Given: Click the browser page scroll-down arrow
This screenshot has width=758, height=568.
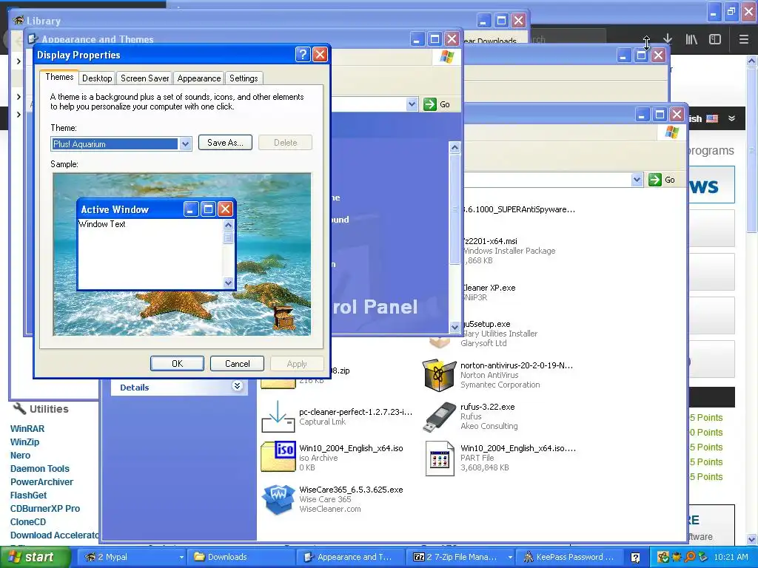Looking at the screenshot, I should (x=752, y=539).
